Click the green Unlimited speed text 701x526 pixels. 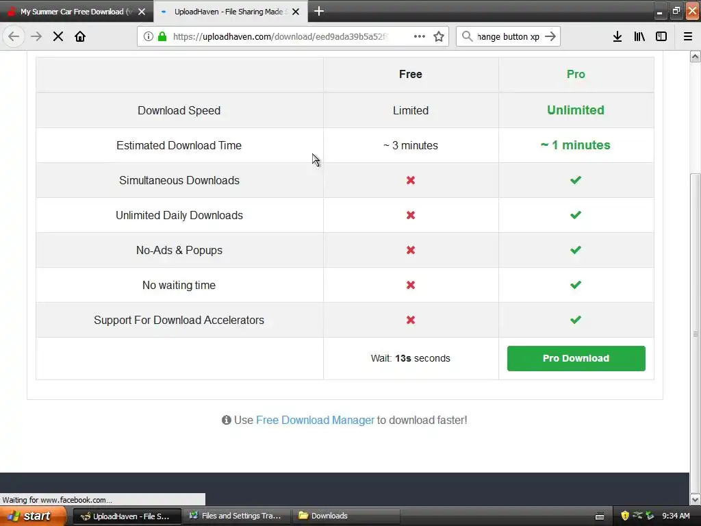(576, 110)
